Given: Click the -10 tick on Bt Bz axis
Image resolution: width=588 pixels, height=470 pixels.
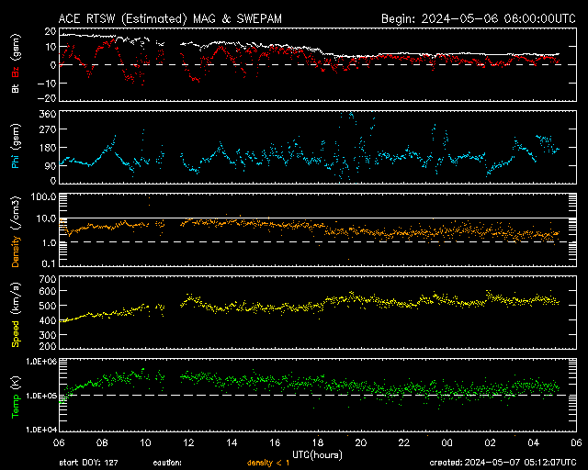Looking at the screenshot, I should point(47,84).
